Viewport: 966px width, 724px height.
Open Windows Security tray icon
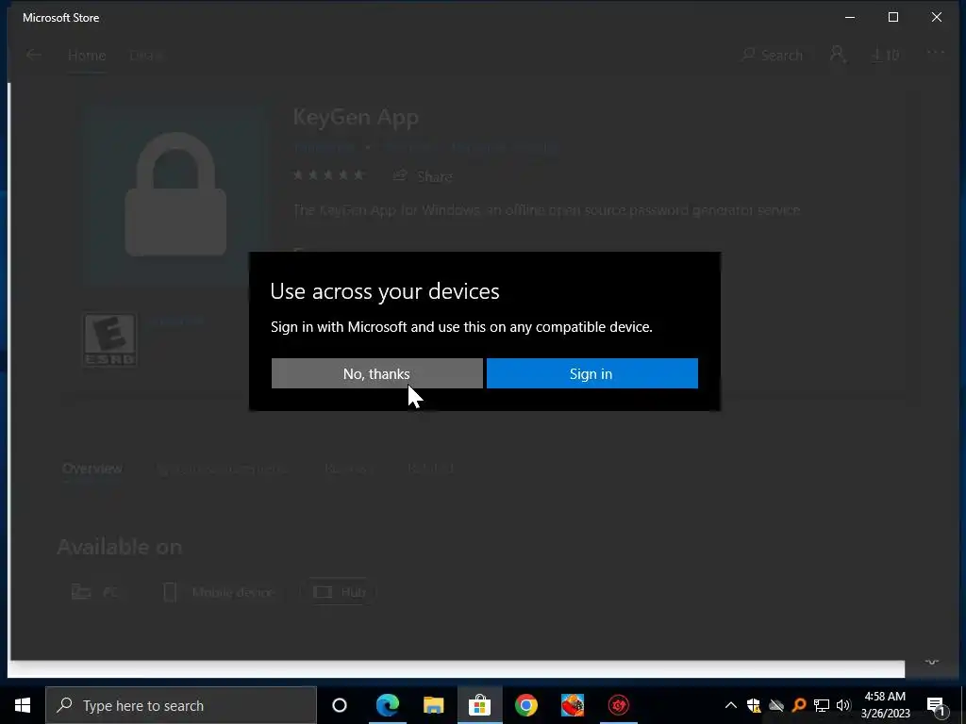coord(754,705)
